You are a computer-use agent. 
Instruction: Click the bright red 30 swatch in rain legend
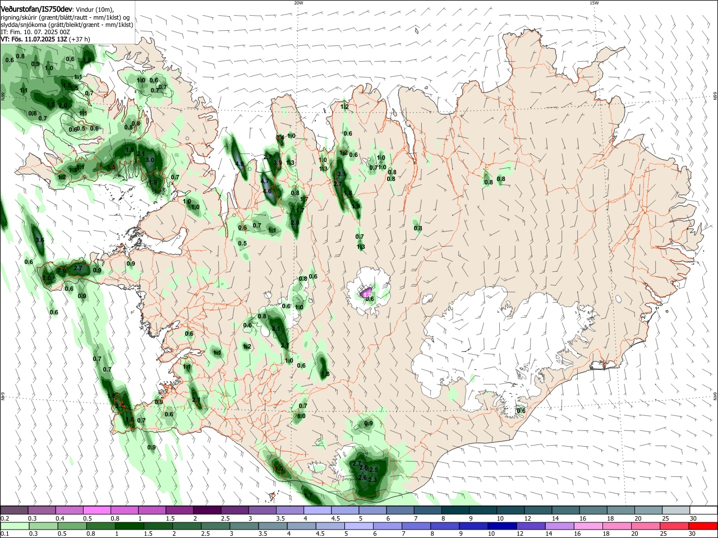[703, 526]
